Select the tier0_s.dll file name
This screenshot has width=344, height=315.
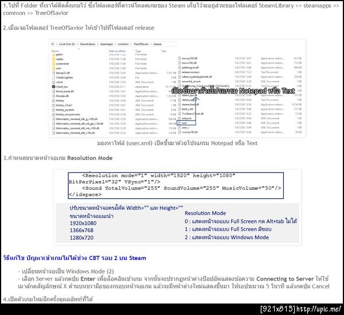point(187,109)
